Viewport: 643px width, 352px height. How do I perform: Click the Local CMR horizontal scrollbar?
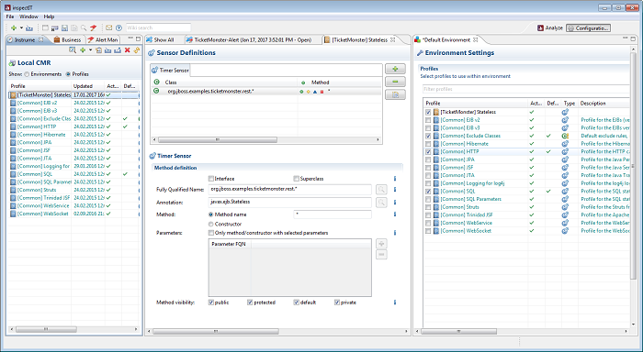(46, 329)
